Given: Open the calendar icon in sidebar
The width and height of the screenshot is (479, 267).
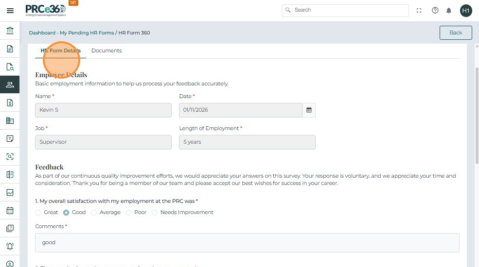Looking at the screenshot, I should [10, 211].
